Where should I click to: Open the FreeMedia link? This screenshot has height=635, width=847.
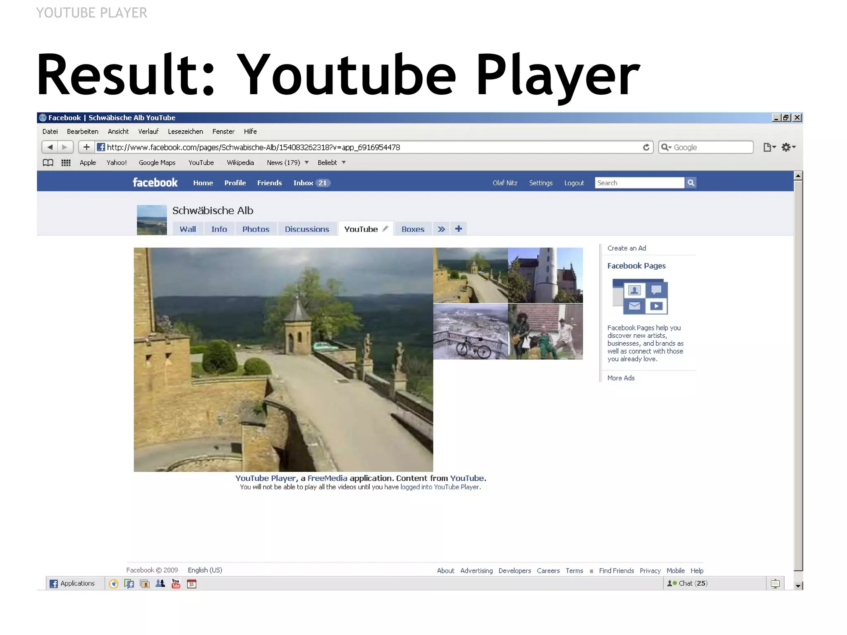(x=327, y=478)
